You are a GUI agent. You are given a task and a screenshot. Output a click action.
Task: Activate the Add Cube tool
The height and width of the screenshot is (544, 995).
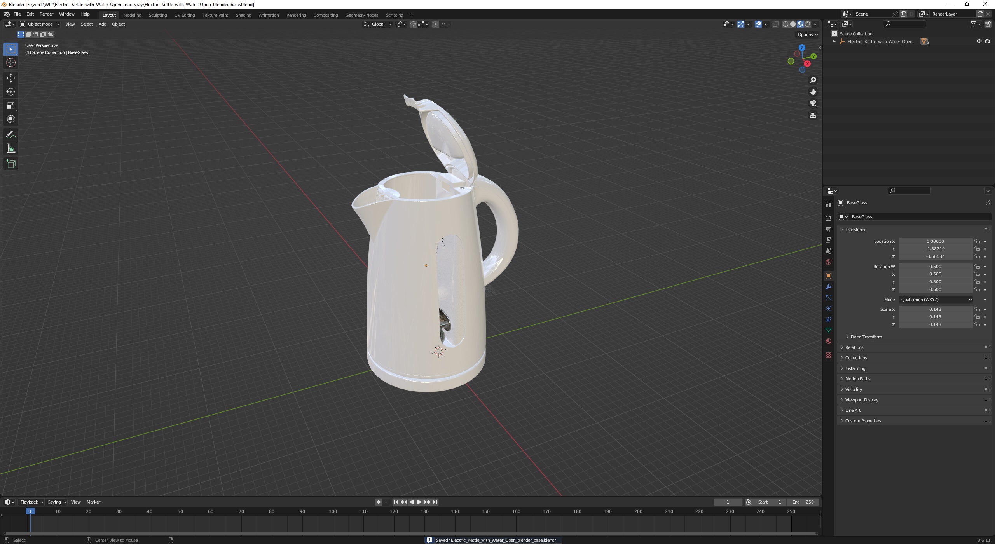[11, 164]
